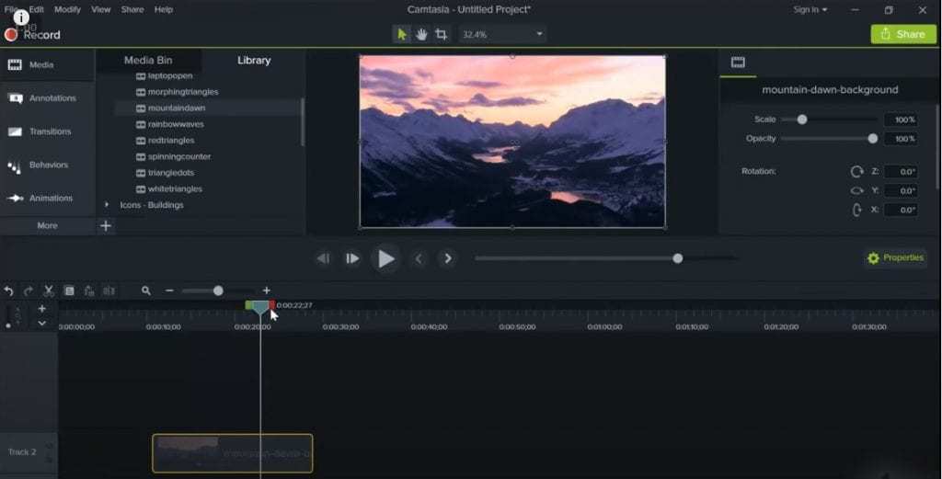Jump to the previous clip
The height and width of the screenshot is (479, 942).
(419, 258)
